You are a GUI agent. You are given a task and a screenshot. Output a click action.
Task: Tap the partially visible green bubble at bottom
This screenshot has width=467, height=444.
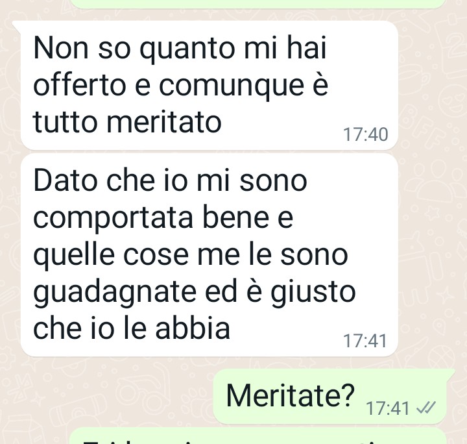click(x=258, y=436)
